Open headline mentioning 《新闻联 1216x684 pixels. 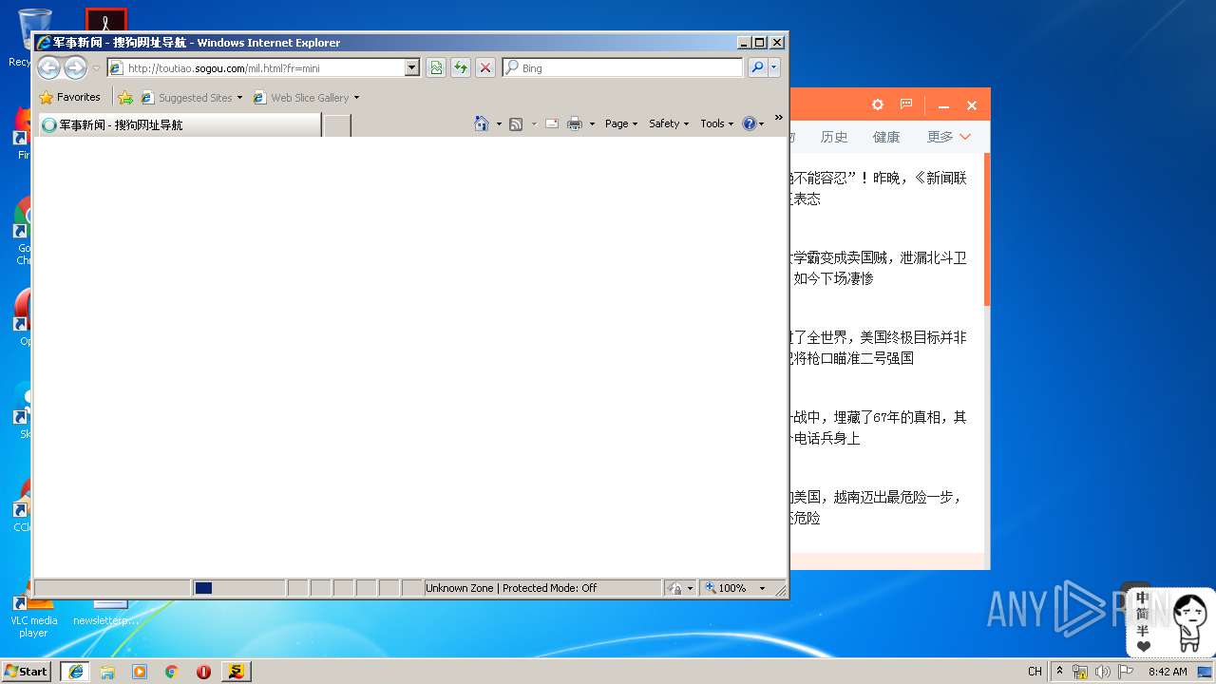click(879, 188)
